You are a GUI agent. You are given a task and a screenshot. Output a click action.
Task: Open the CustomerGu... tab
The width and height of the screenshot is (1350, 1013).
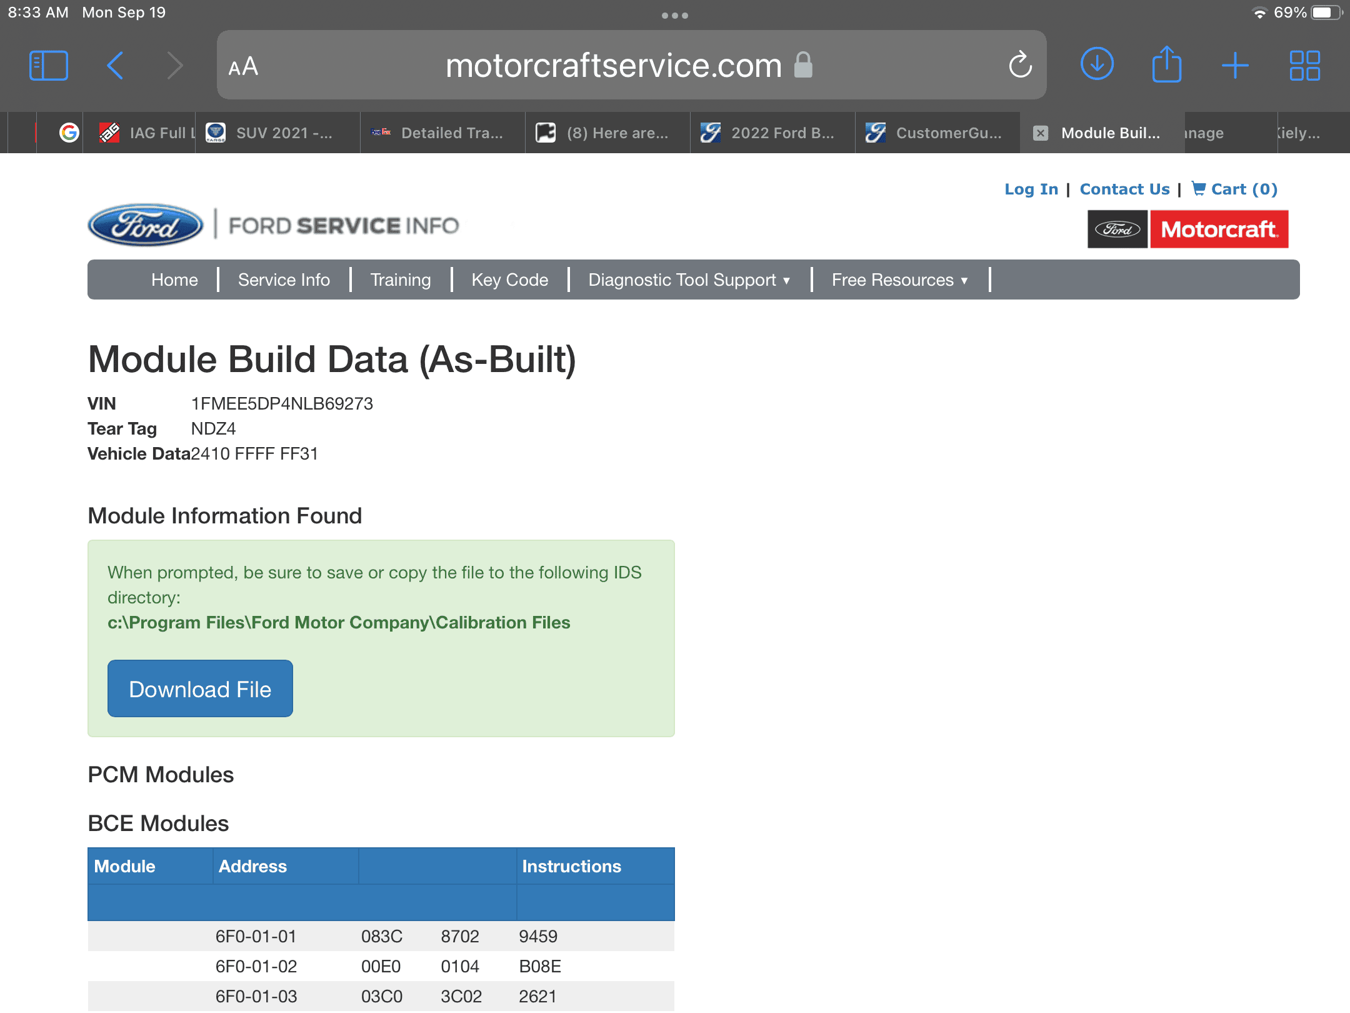coord(937,133)
